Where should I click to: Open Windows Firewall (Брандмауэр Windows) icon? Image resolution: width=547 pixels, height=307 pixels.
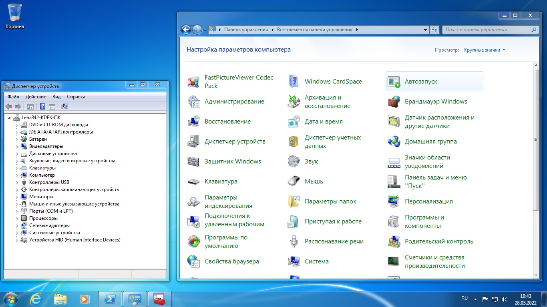click(394, 102)
